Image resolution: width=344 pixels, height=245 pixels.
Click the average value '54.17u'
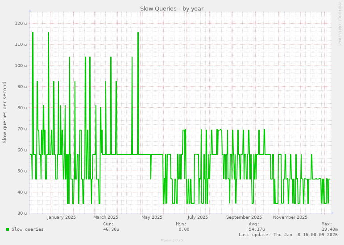coord(257,229)
